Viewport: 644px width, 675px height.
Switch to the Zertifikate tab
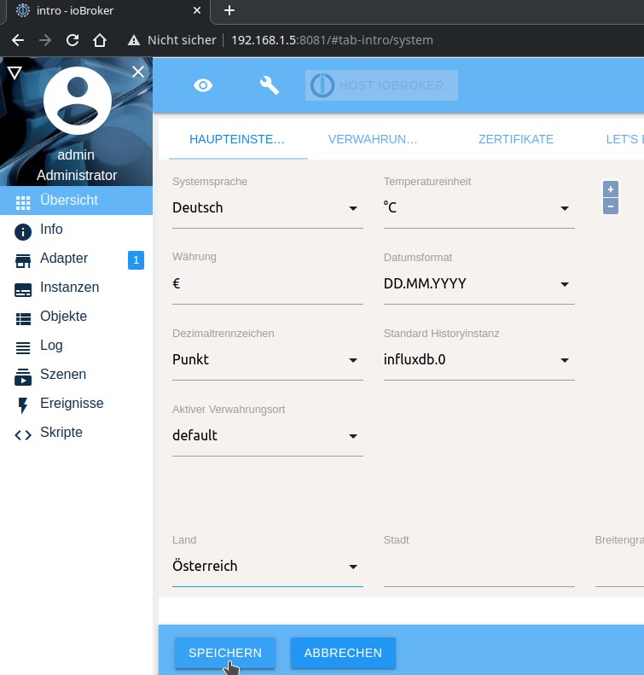(x=515, y=139)
